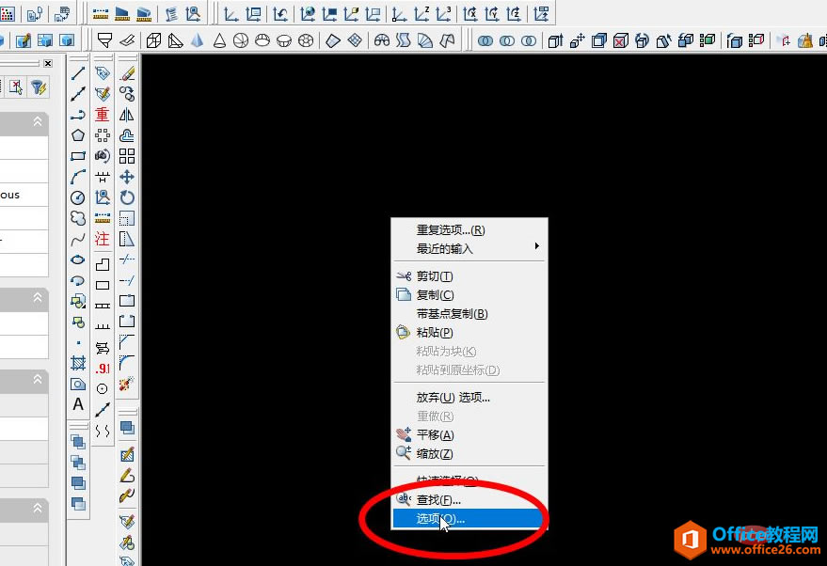Select the Line draw tool
827x566 pixels.
pyautogui.click(x=78, y=73)
